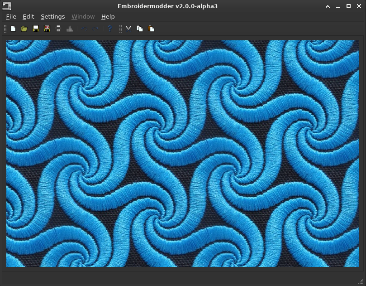Click the Save As toolbar icon
The width and height of the screenshot is (366, 286).
tap(47, 29)
